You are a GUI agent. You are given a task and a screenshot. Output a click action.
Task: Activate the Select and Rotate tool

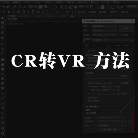[66, 7]
